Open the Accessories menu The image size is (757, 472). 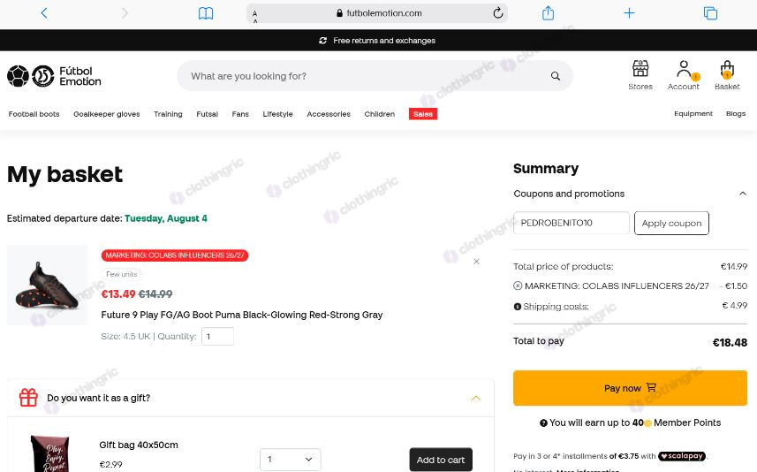click(329, 114)
